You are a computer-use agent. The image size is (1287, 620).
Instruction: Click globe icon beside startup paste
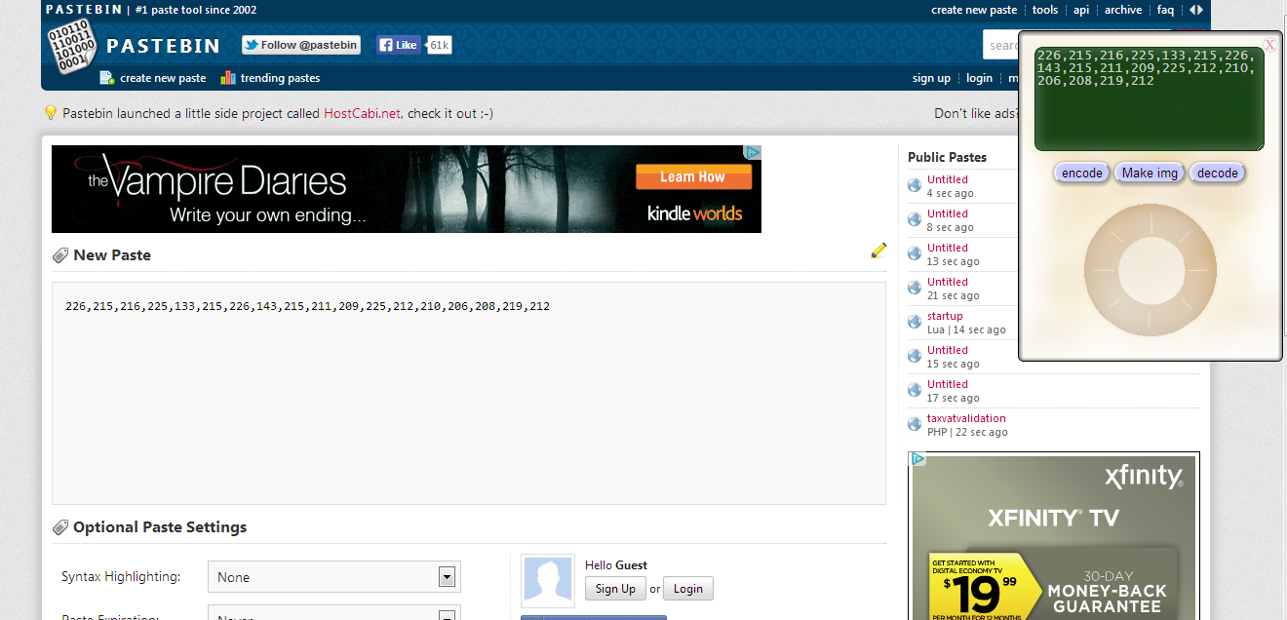[915, 322]
